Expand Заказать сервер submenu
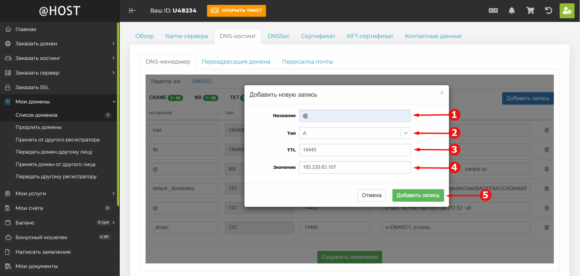This screenshot has height=276, width=580. point(113,73)
